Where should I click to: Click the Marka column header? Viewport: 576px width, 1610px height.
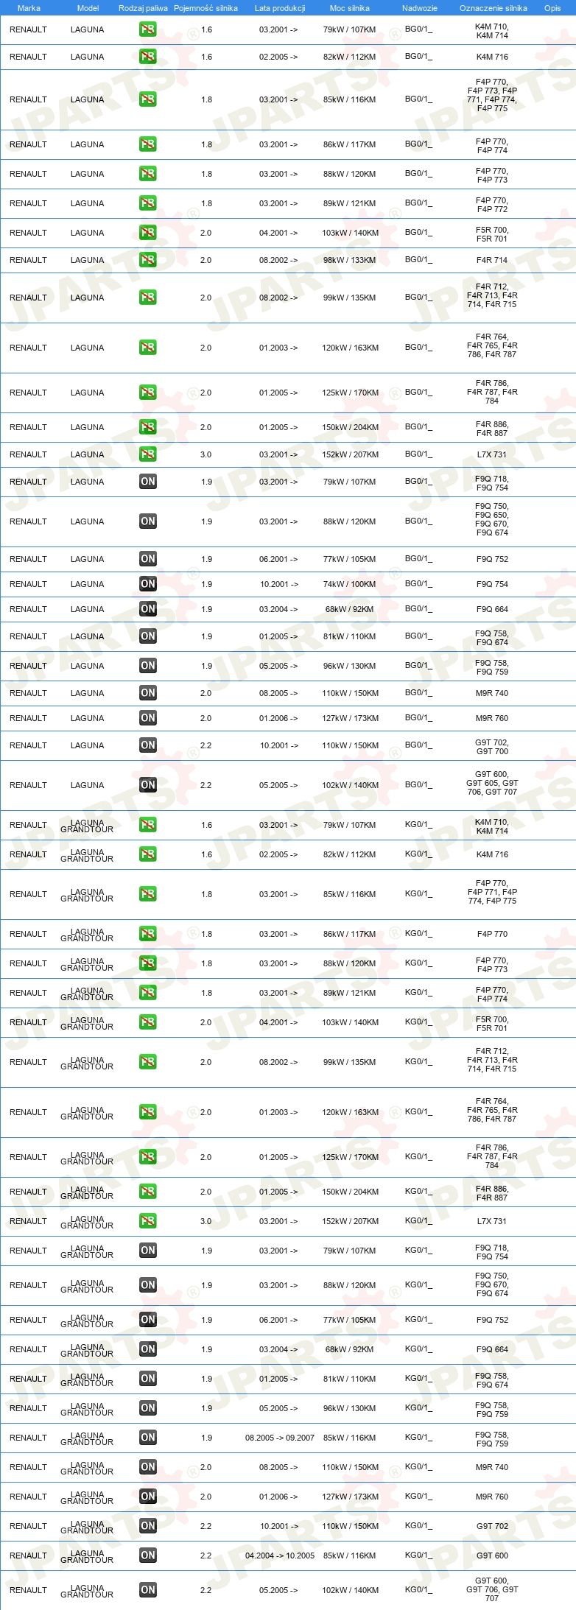coord(29,8)
